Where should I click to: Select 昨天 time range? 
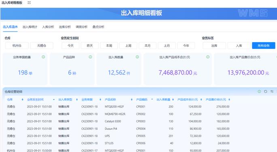pos(90,46)
